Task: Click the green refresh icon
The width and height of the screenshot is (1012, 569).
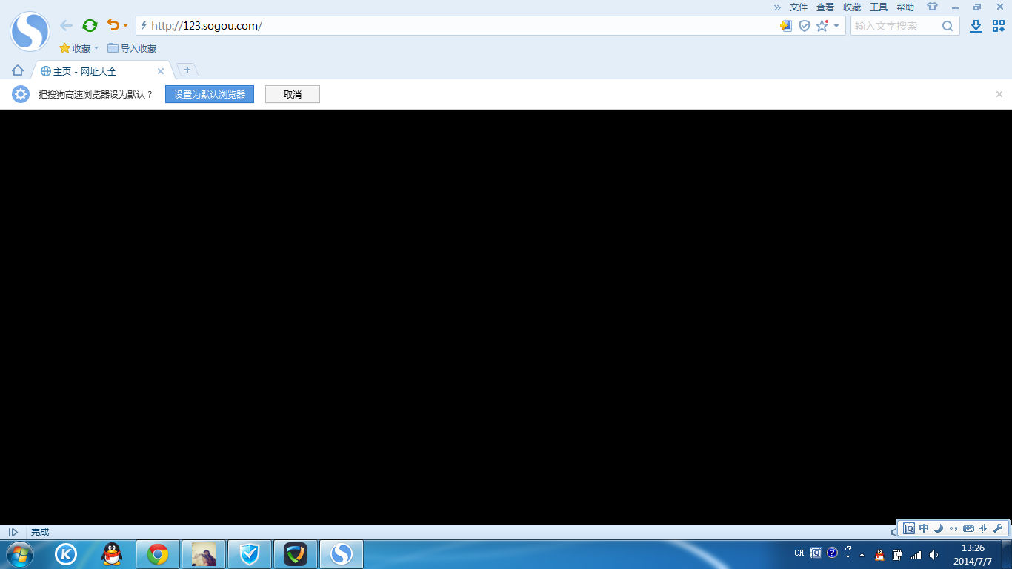Action: (90, 26)
